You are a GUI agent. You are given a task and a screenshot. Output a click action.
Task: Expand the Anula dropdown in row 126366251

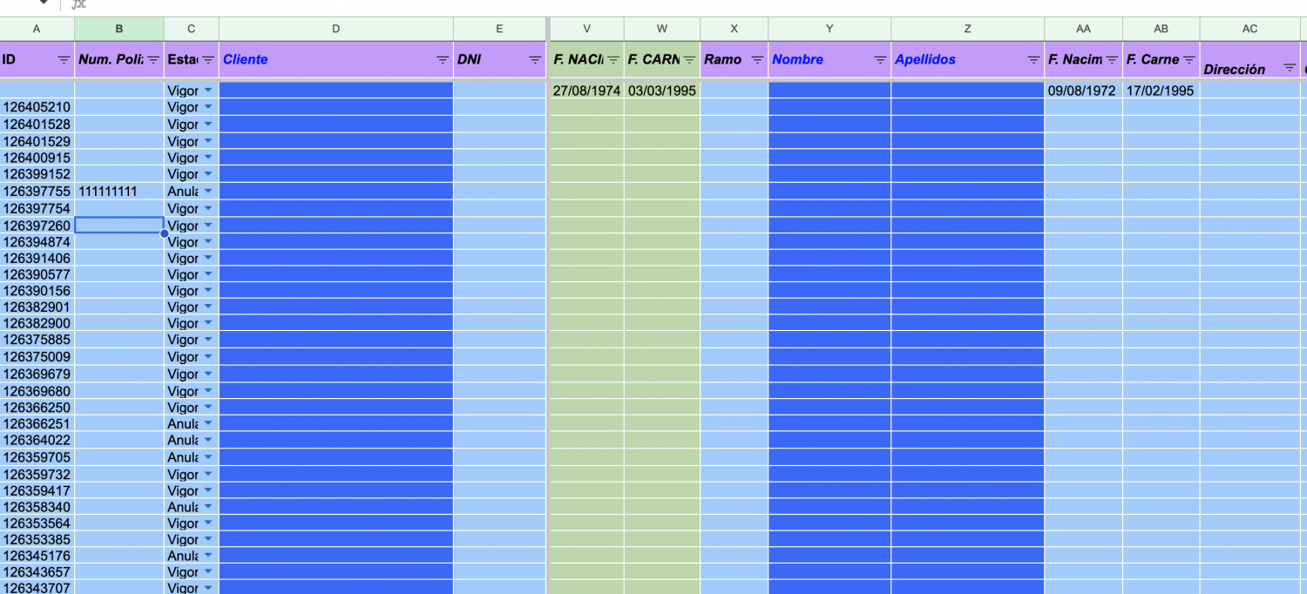(x=208, y=424)
